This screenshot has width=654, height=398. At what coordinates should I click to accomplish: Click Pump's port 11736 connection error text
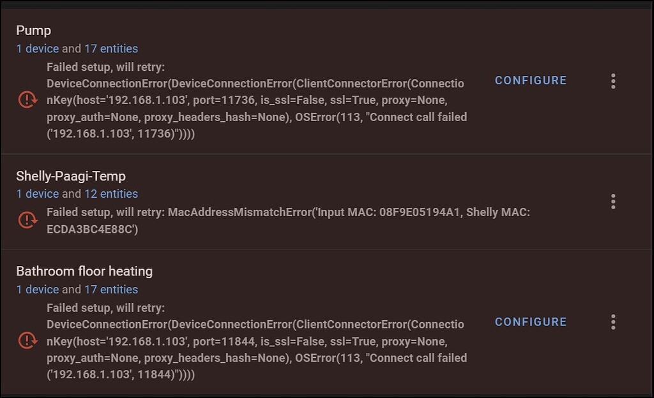255,101
